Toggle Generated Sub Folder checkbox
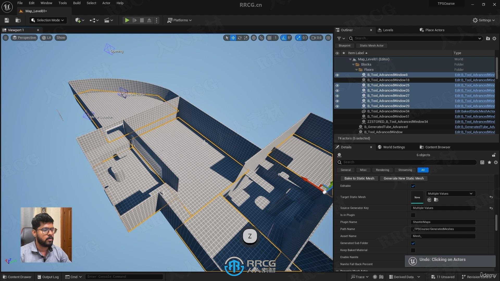The image size is (500, 281). (x=413, y=243)
